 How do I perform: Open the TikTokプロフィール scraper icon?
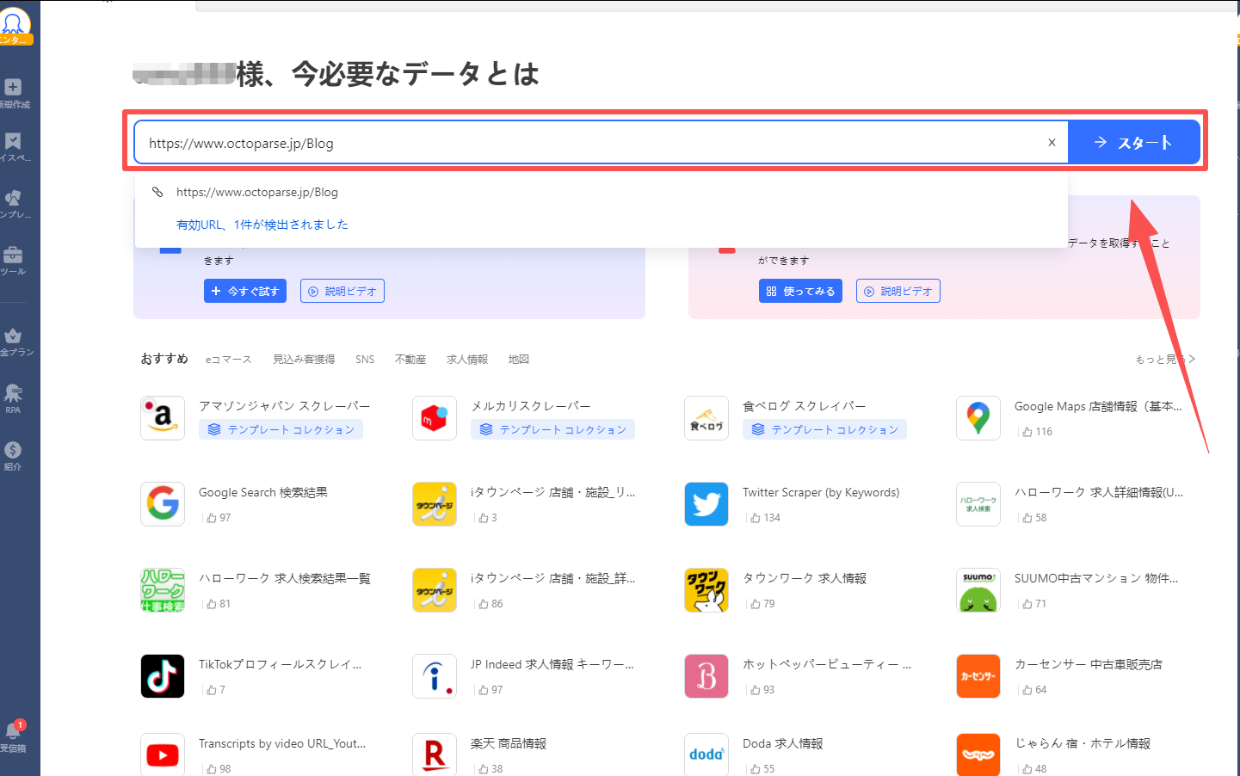tap(162, 676)
